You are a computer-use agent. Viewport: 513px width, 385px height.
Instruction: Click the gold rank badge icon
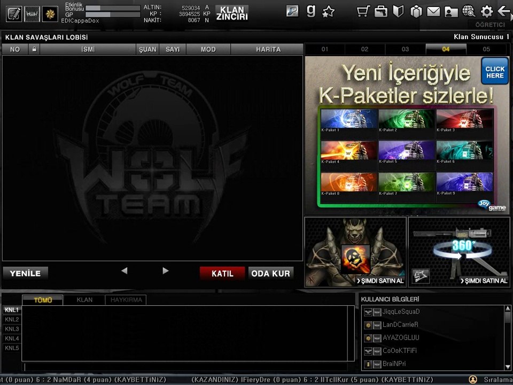pos(50,14)
